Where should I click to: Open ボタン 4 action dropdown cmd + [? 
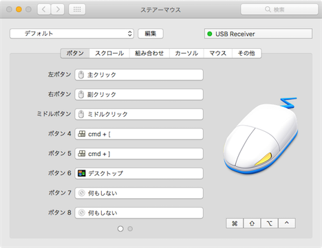[x=139, y=134]
